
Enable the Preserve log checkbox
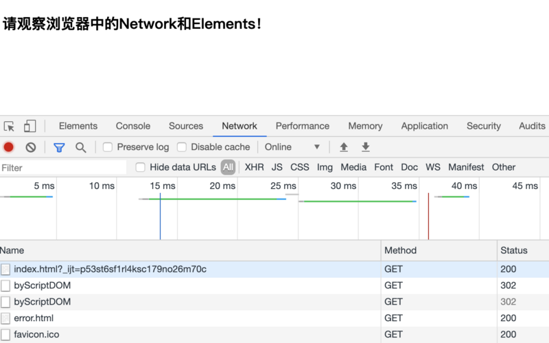[x=108, y=147]
